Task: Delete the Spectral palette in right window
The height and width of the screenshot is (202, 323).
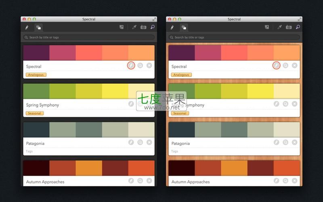Action: [294, 65]
